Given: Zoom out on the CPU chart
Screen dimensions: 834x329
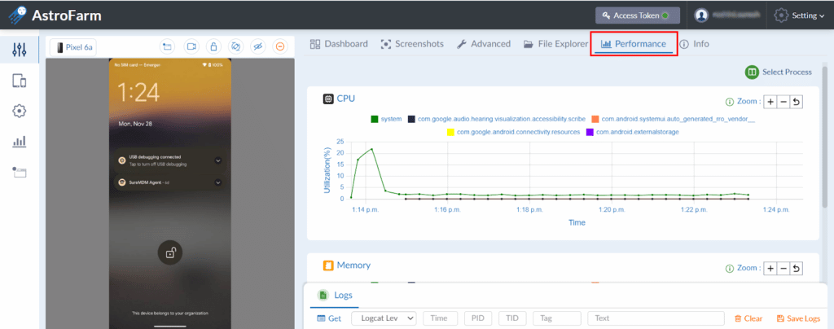Looking at the screenshot, I should tap(783, 102).
